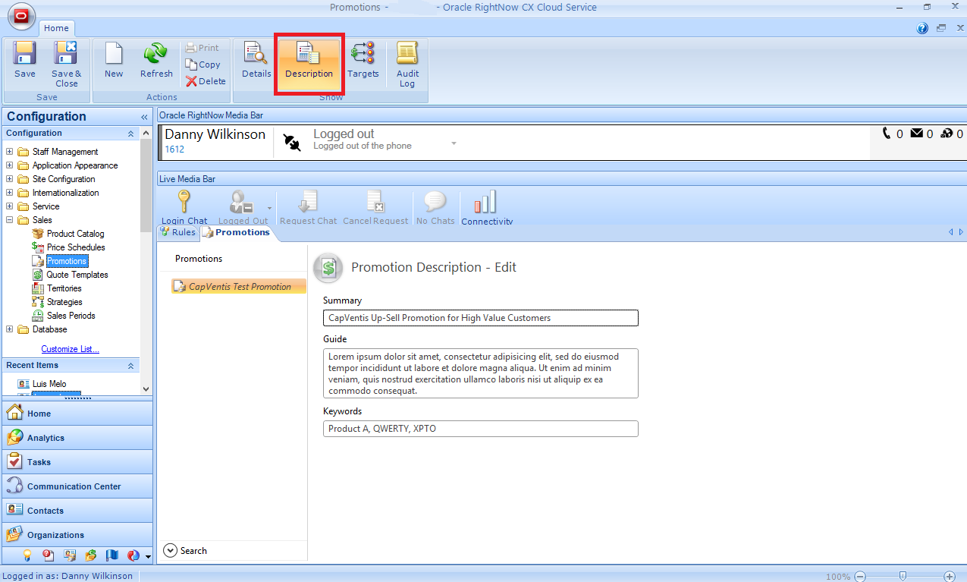Expand the Database folder node

10,329
